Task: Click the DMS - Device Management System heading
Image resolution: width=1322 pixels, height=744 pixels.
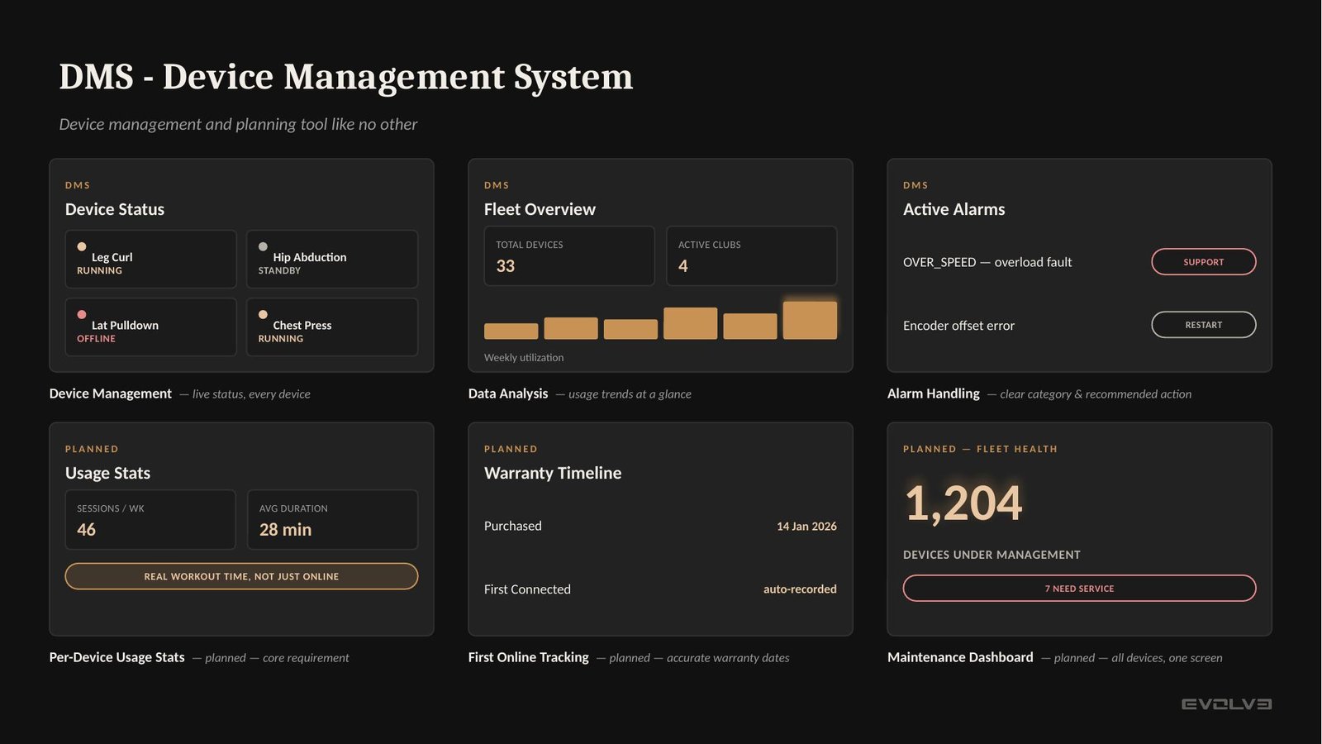Action: coord(345,77)
